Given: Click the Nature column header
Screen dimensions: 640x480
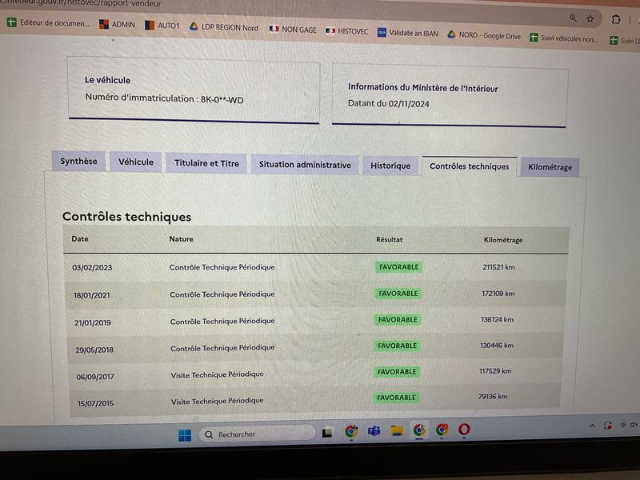Looking at the screenshot, I should [182, 238].
